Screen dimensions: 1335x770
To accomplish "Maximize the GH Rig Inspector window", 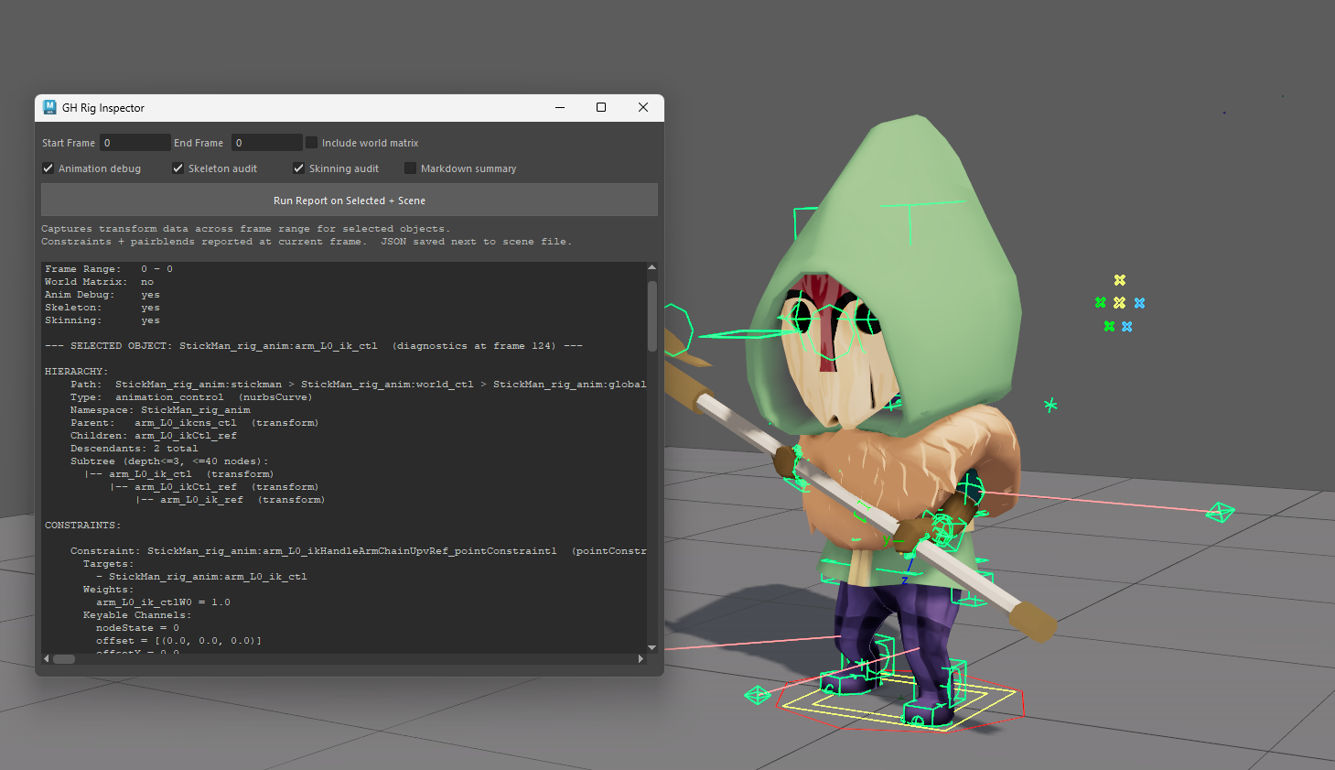I will 601,107.
